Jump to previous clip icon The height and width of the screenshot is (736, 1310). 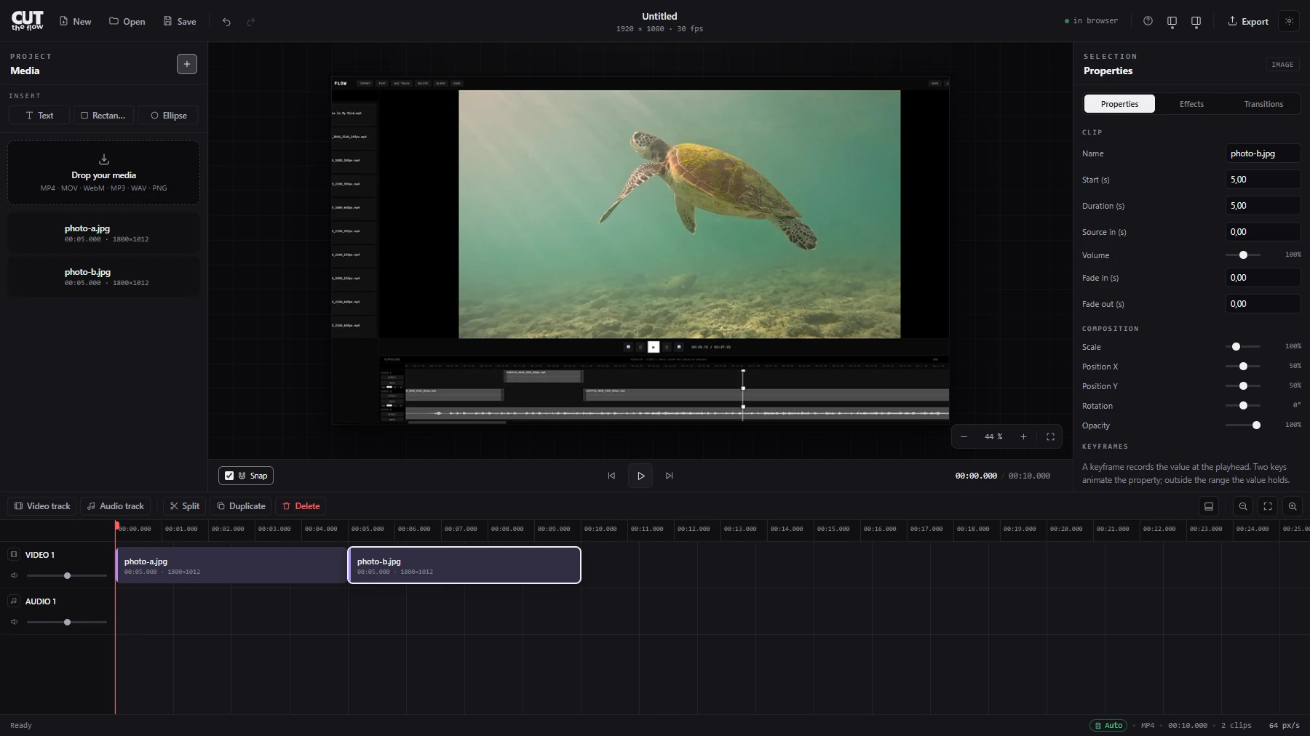tap(611, 476)
